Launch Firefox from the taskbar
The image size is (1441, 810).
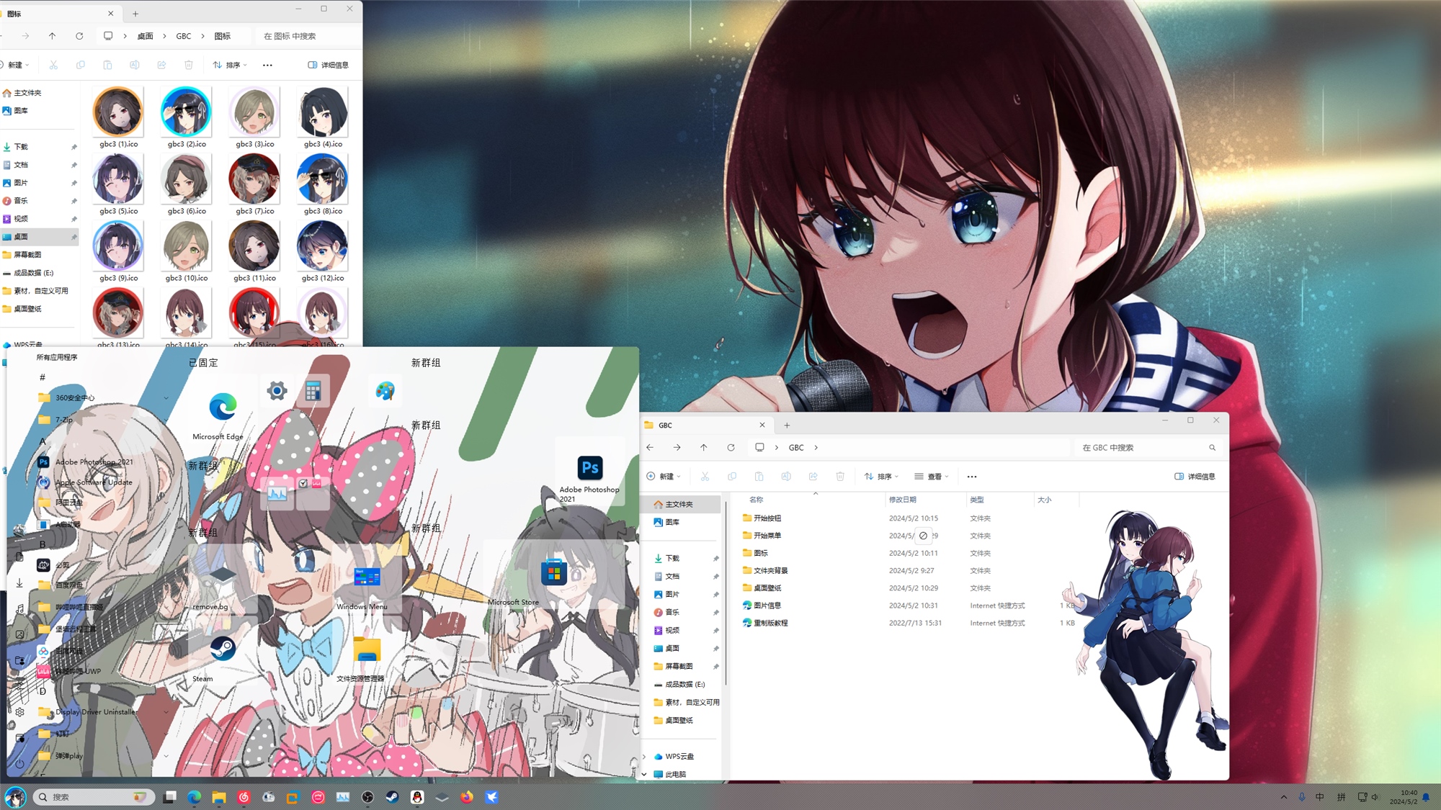[x=467, y=797]
